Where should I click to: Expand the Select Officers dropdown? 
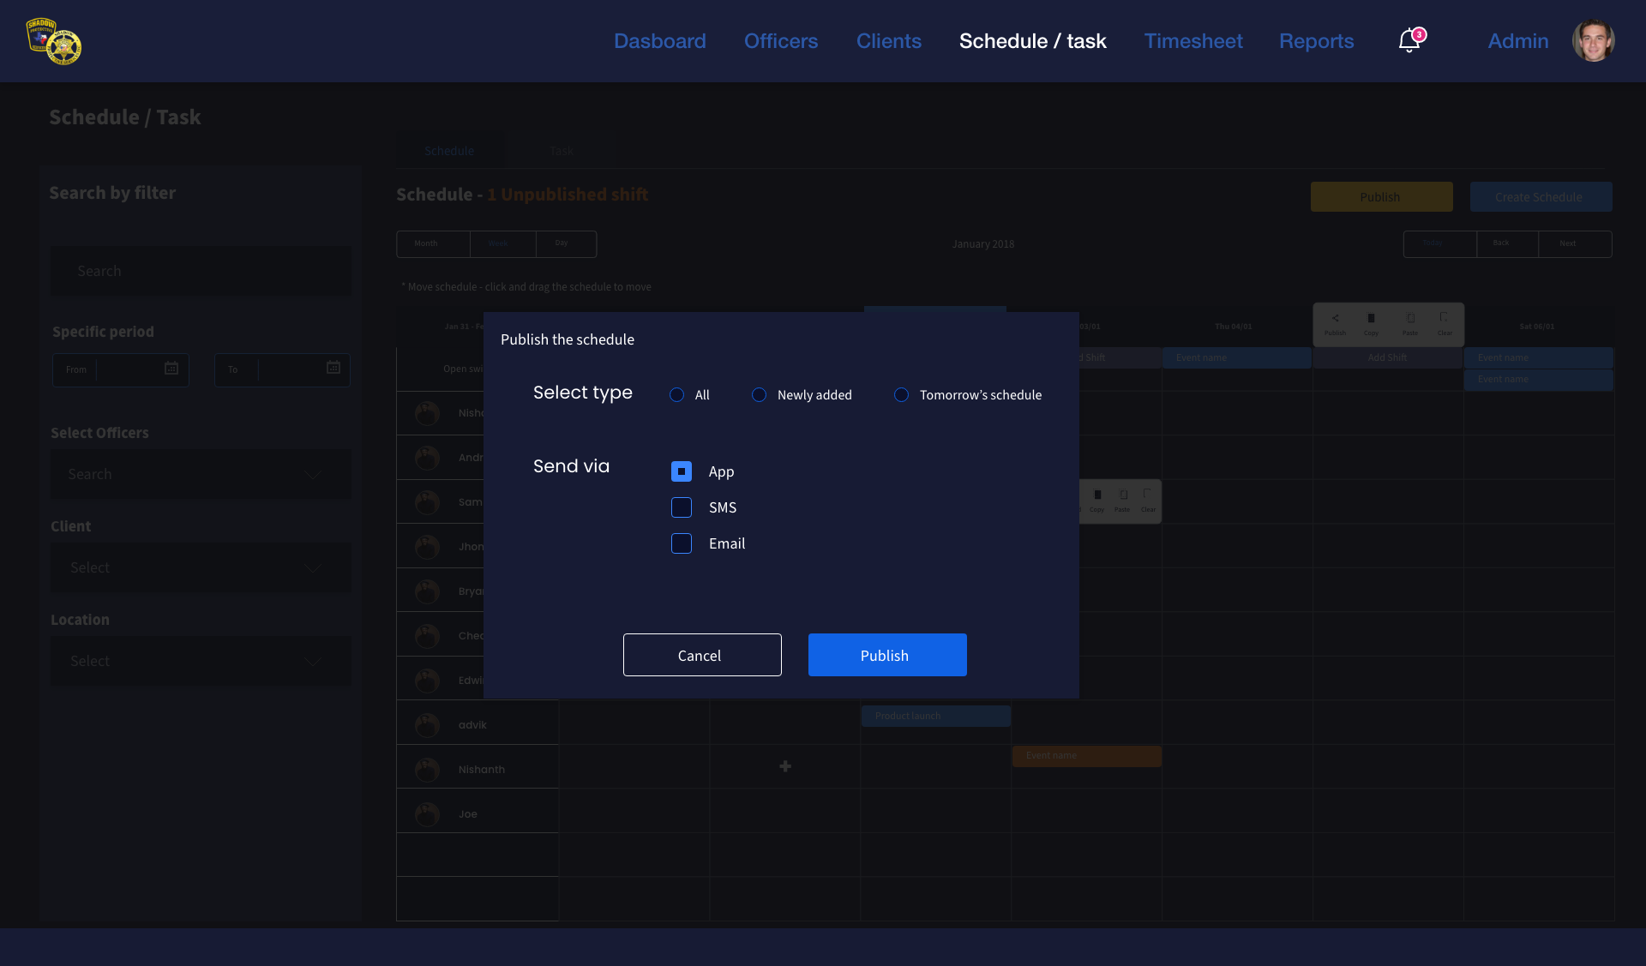point(314,474)
